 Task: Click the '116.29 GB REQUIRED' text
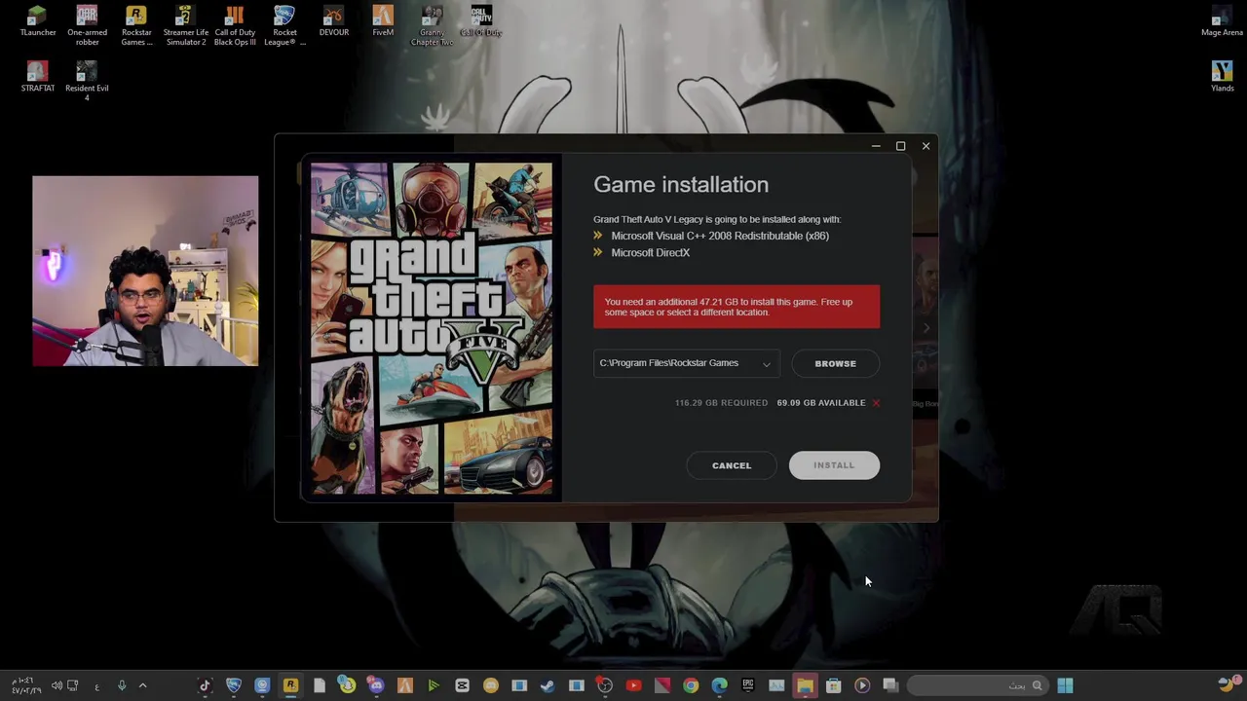(x=721, y=403)
